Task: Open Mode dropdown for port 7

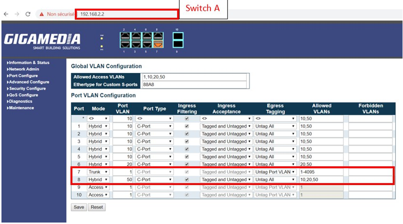Action: (x=98, y=172)
